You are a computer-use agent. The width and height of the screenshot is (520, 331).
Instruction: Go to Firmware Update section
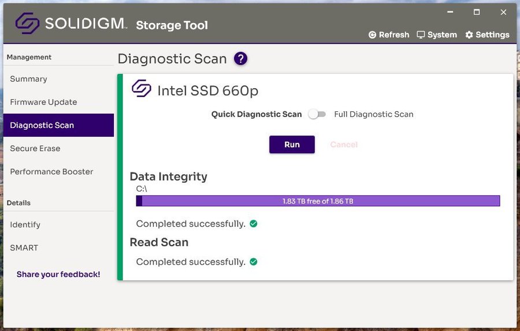(x=43, y=102)
